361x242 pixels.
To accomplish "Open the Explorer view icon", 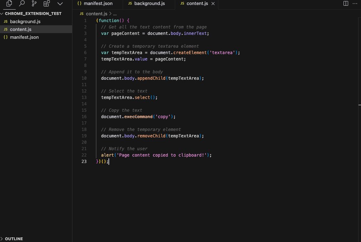I will (9, 4).
